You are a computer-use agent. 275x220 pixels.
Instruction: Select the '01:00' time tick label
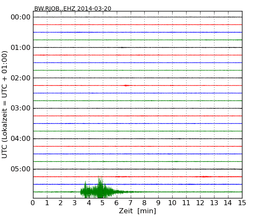coord(21,47)
